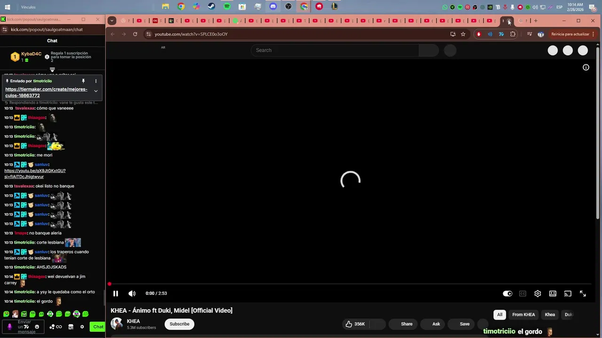
Task: Focus the YouTube Search box
Action: pyautogui.click(x=335, y=50)
